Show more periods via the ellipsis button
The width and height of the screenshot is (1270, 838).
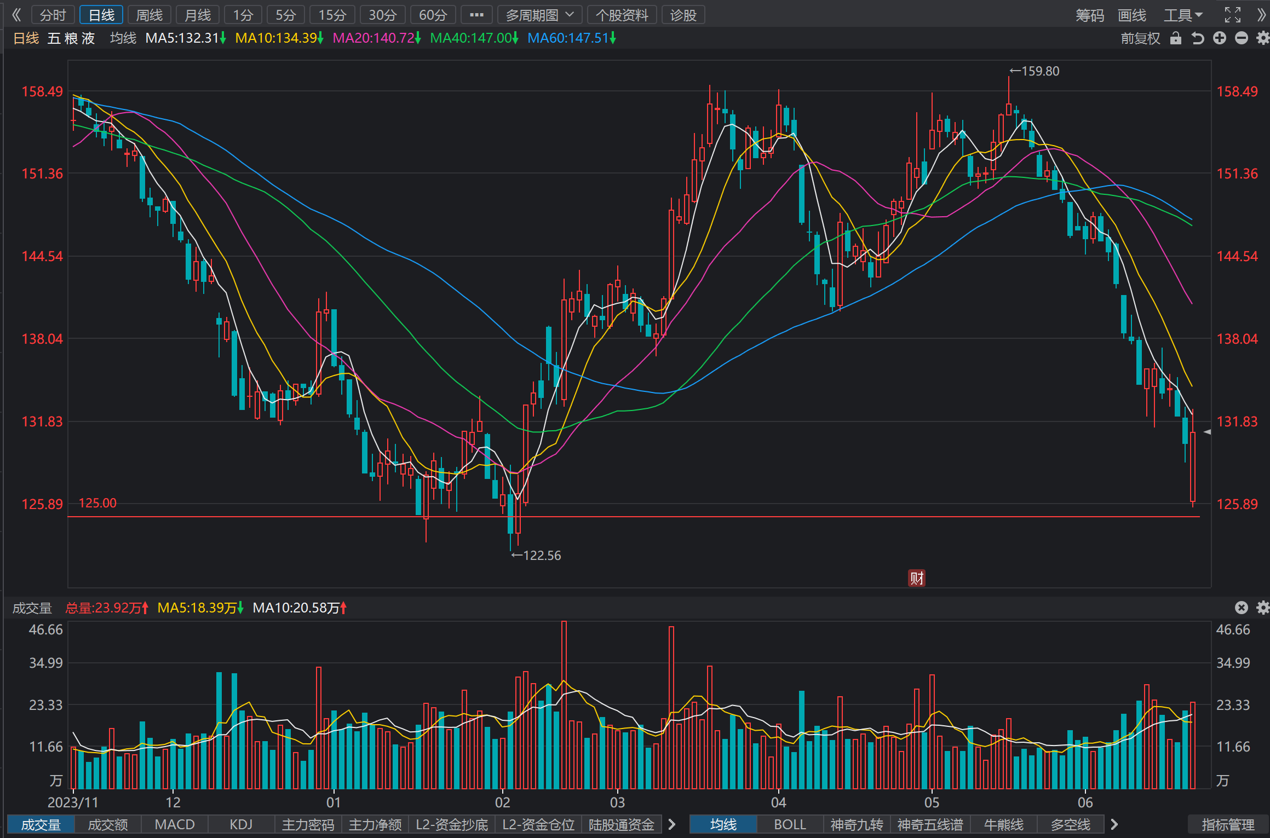coord(476,15)
